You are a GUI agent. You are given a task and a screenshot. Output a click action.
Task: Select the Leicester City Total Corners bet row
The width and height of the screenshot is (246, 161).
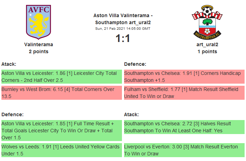(61, 77)
